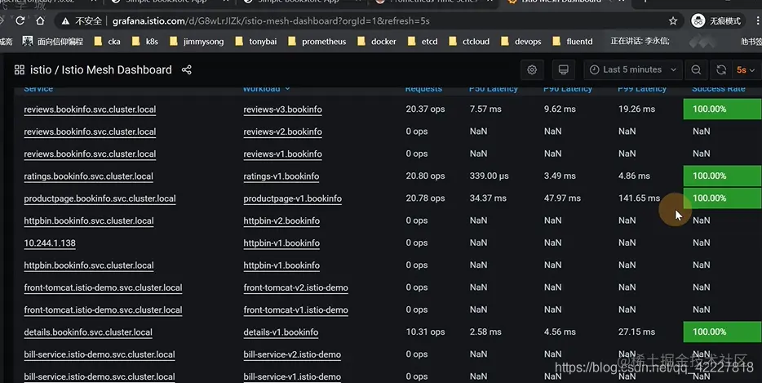Open reviews service link in reviews-v1 row
The width and height of the screenshot is (762, 383).
(x=90, y=154)
